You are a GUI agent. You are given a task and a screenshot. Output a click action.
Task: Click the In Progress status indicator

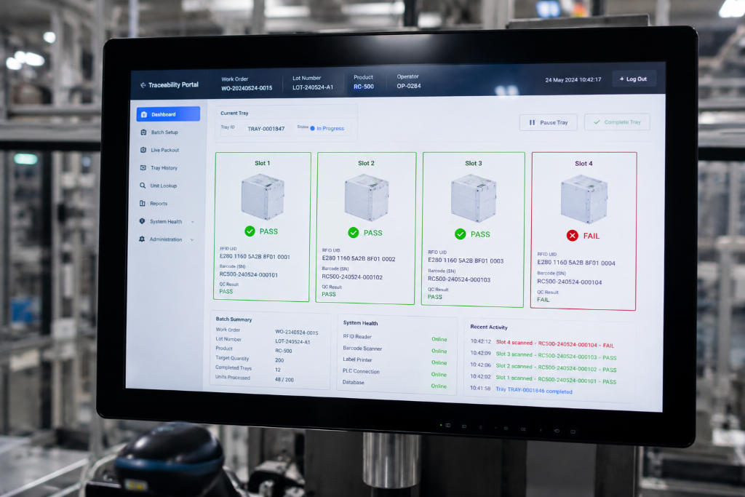coord(327,128)
